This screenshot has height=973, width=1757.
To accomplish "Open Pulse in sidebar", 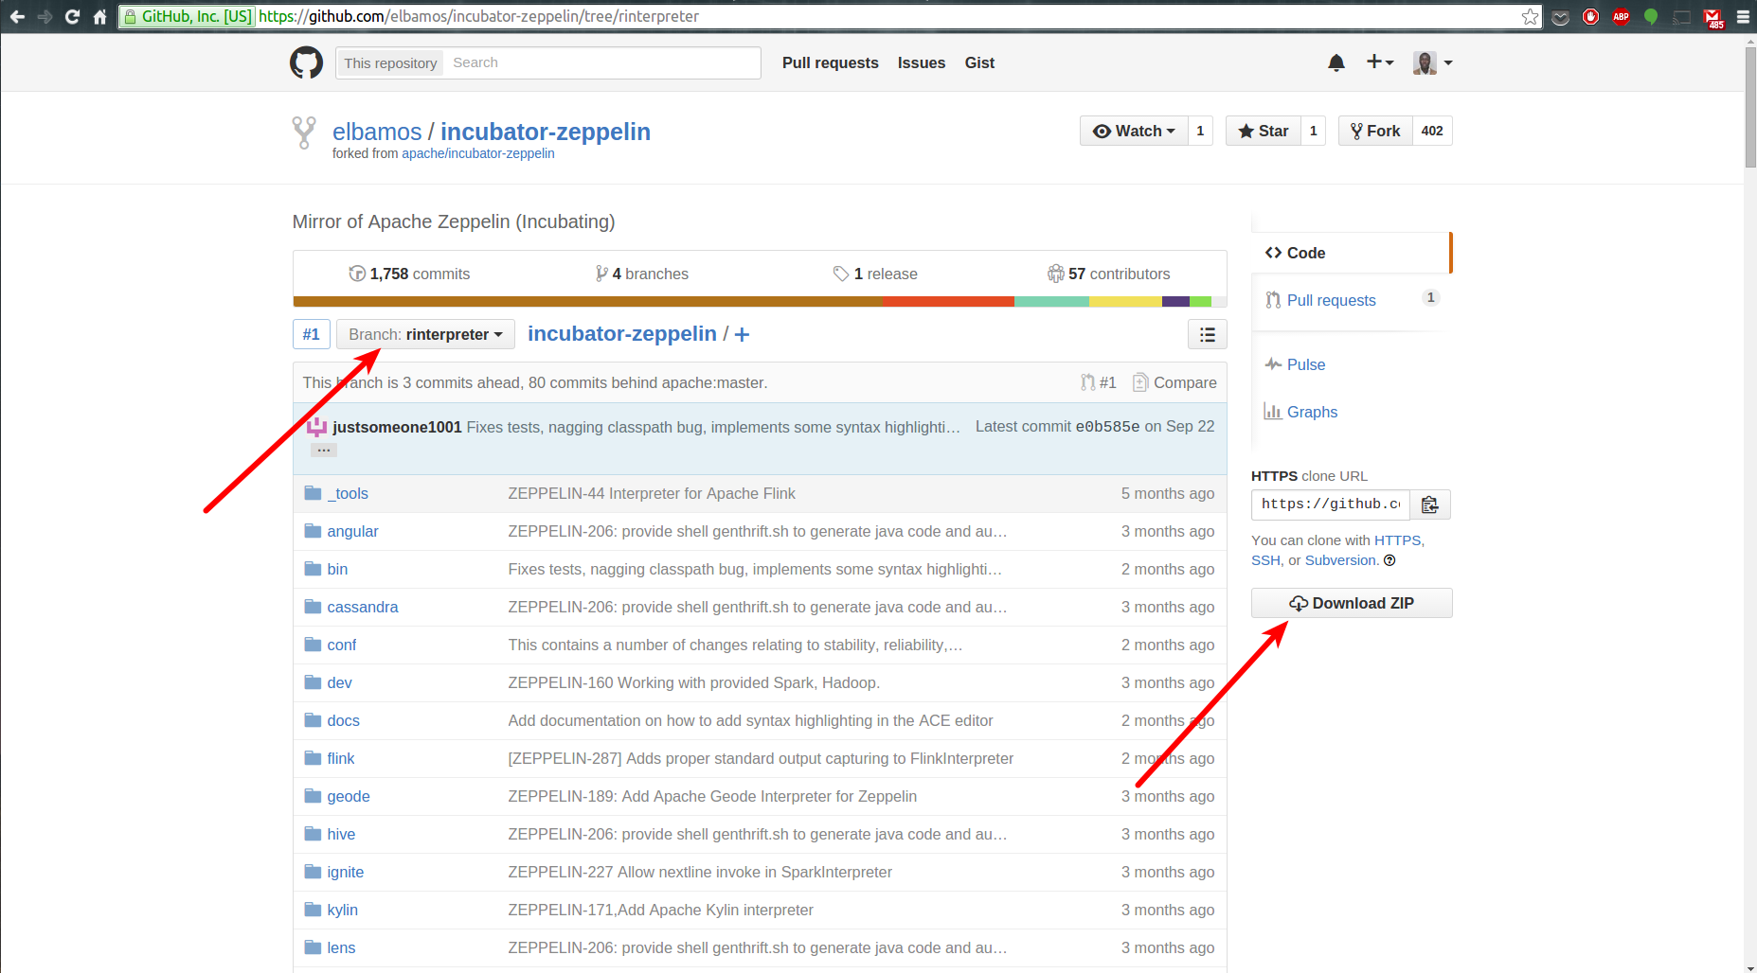I will (1295, 364).
